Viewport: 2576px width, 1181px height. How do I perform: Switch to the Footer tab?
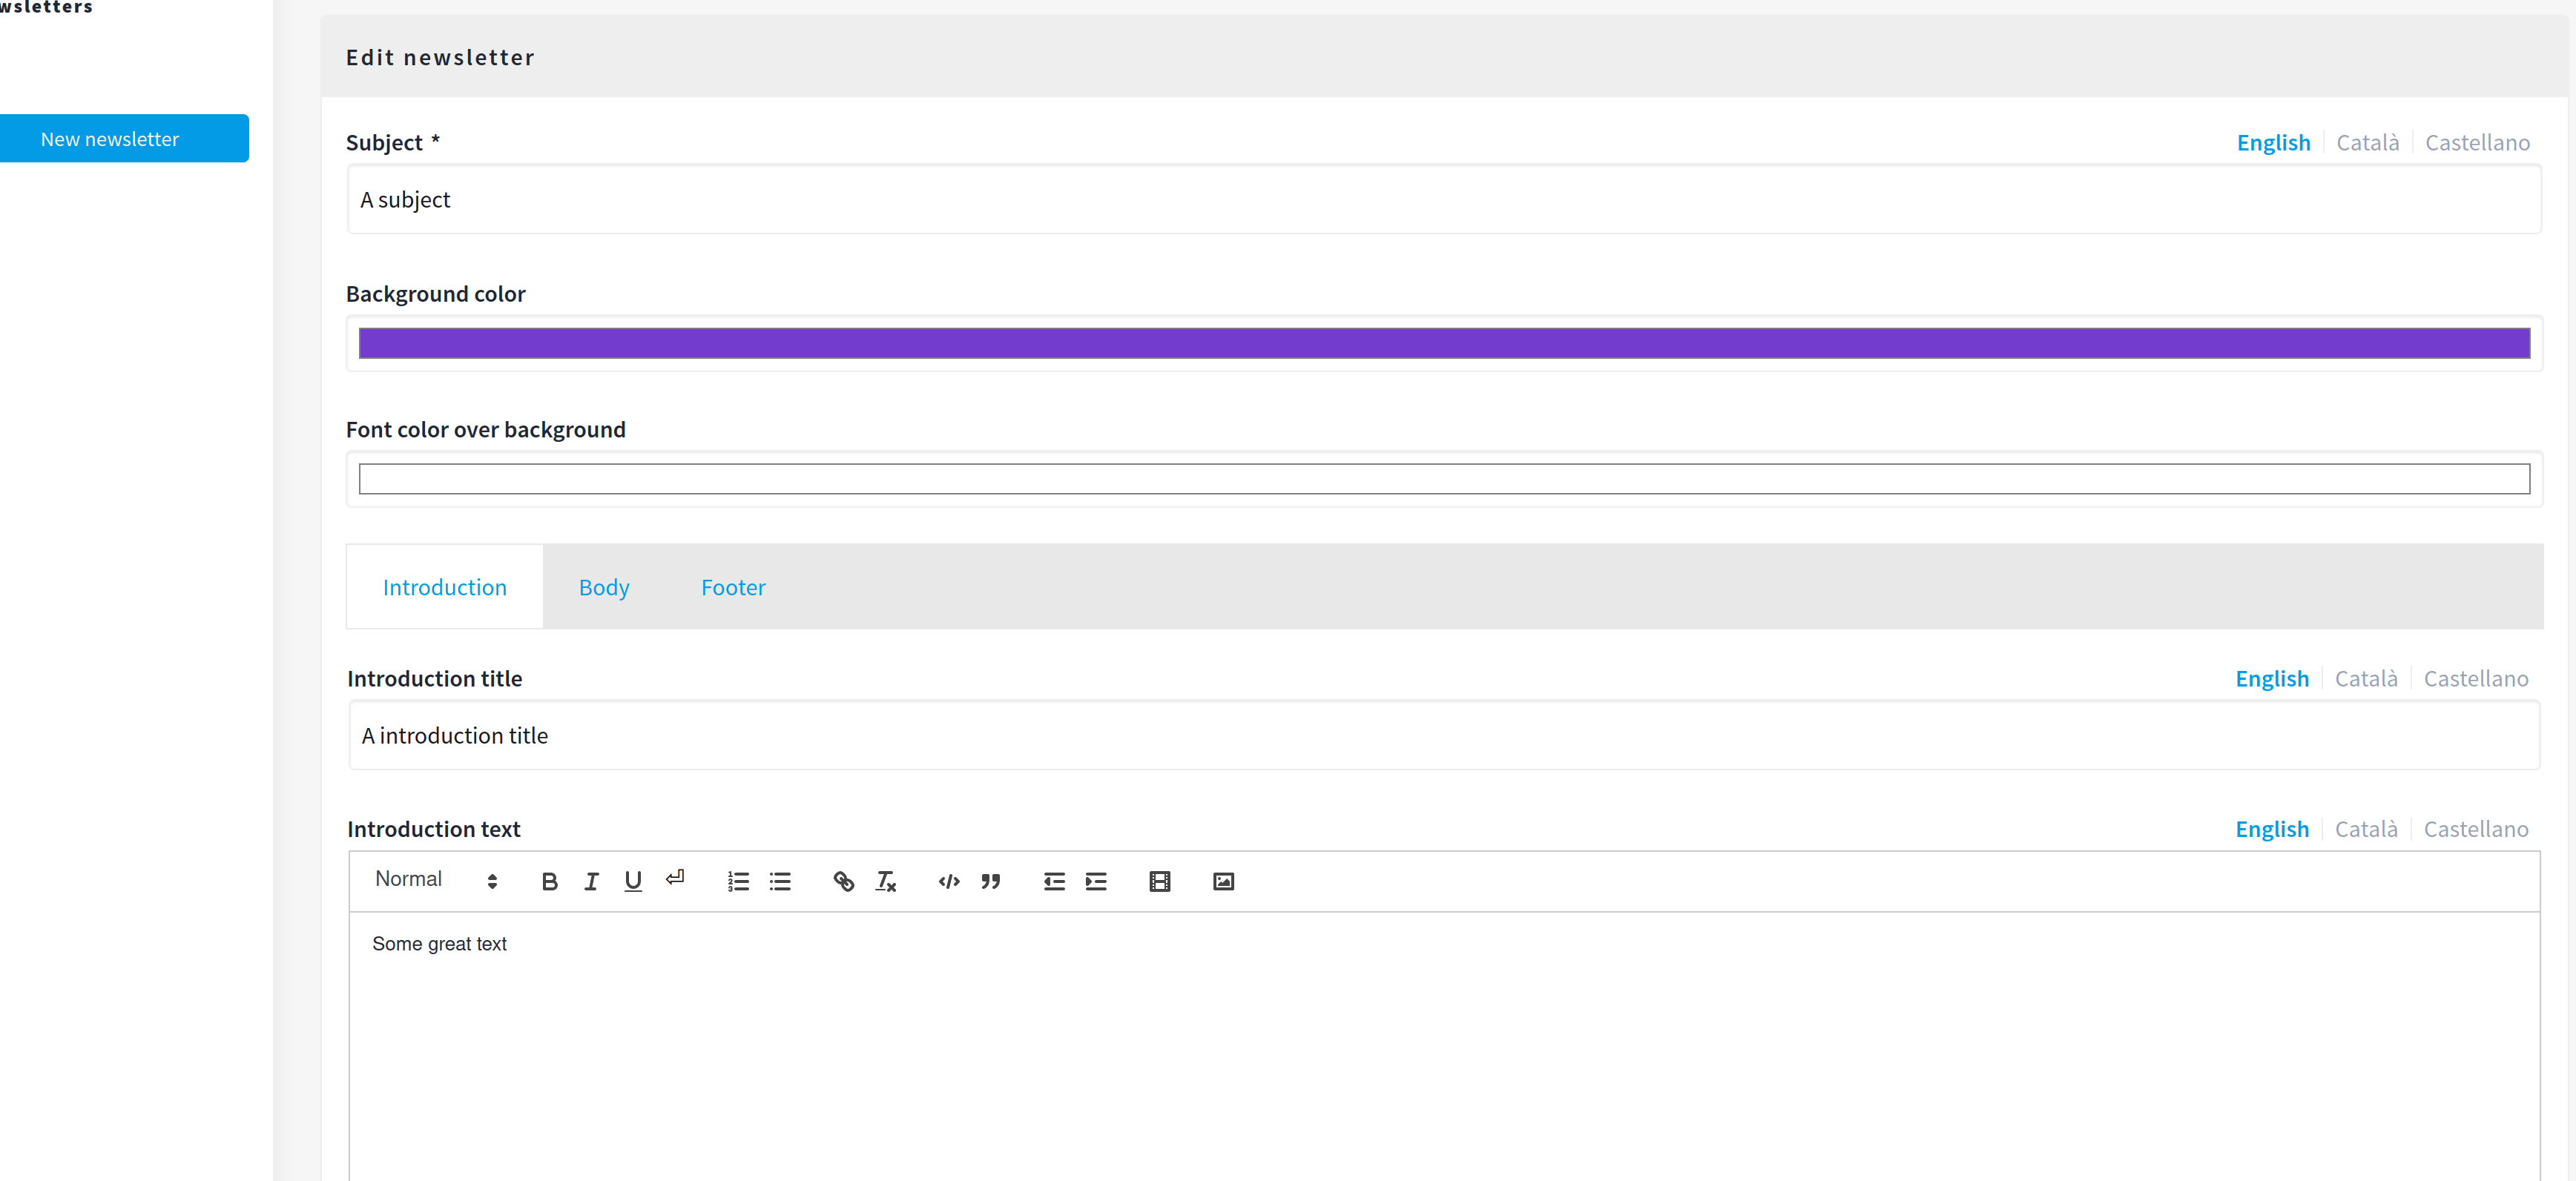pyautogui.click(x=733, y=586)
